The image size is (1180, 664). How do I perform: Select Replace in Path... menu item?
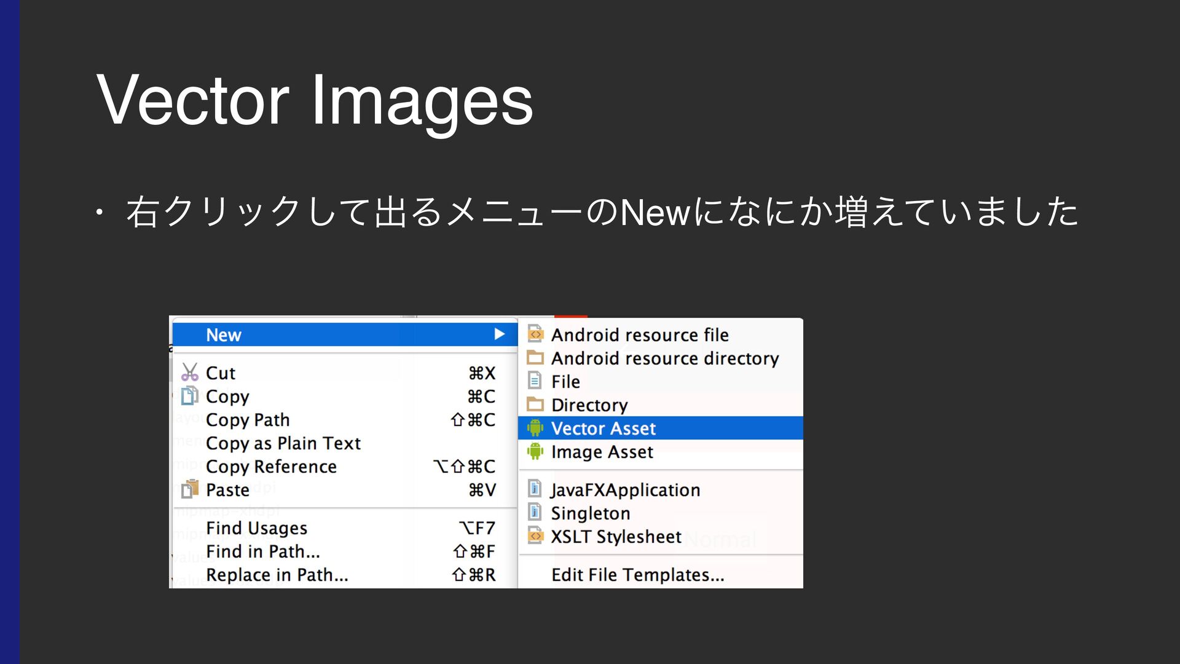click(345, 574)
